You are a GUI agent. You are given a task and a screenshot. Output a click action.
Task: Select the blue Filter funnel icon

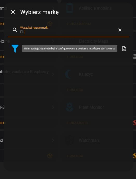coord(15,48)
